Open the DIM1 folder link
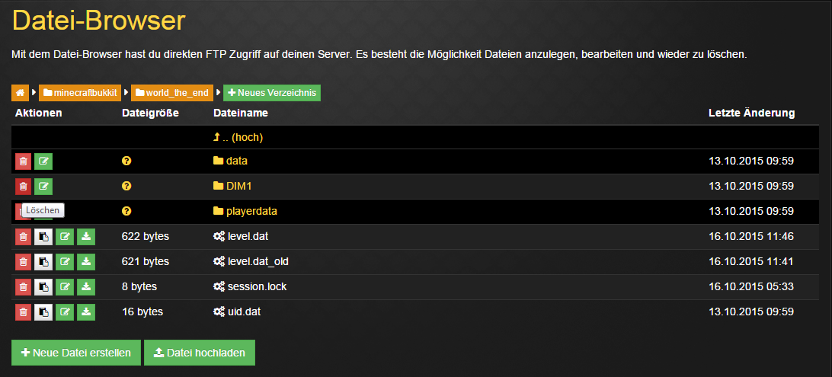The image size is (832, 377). [238, 186]
